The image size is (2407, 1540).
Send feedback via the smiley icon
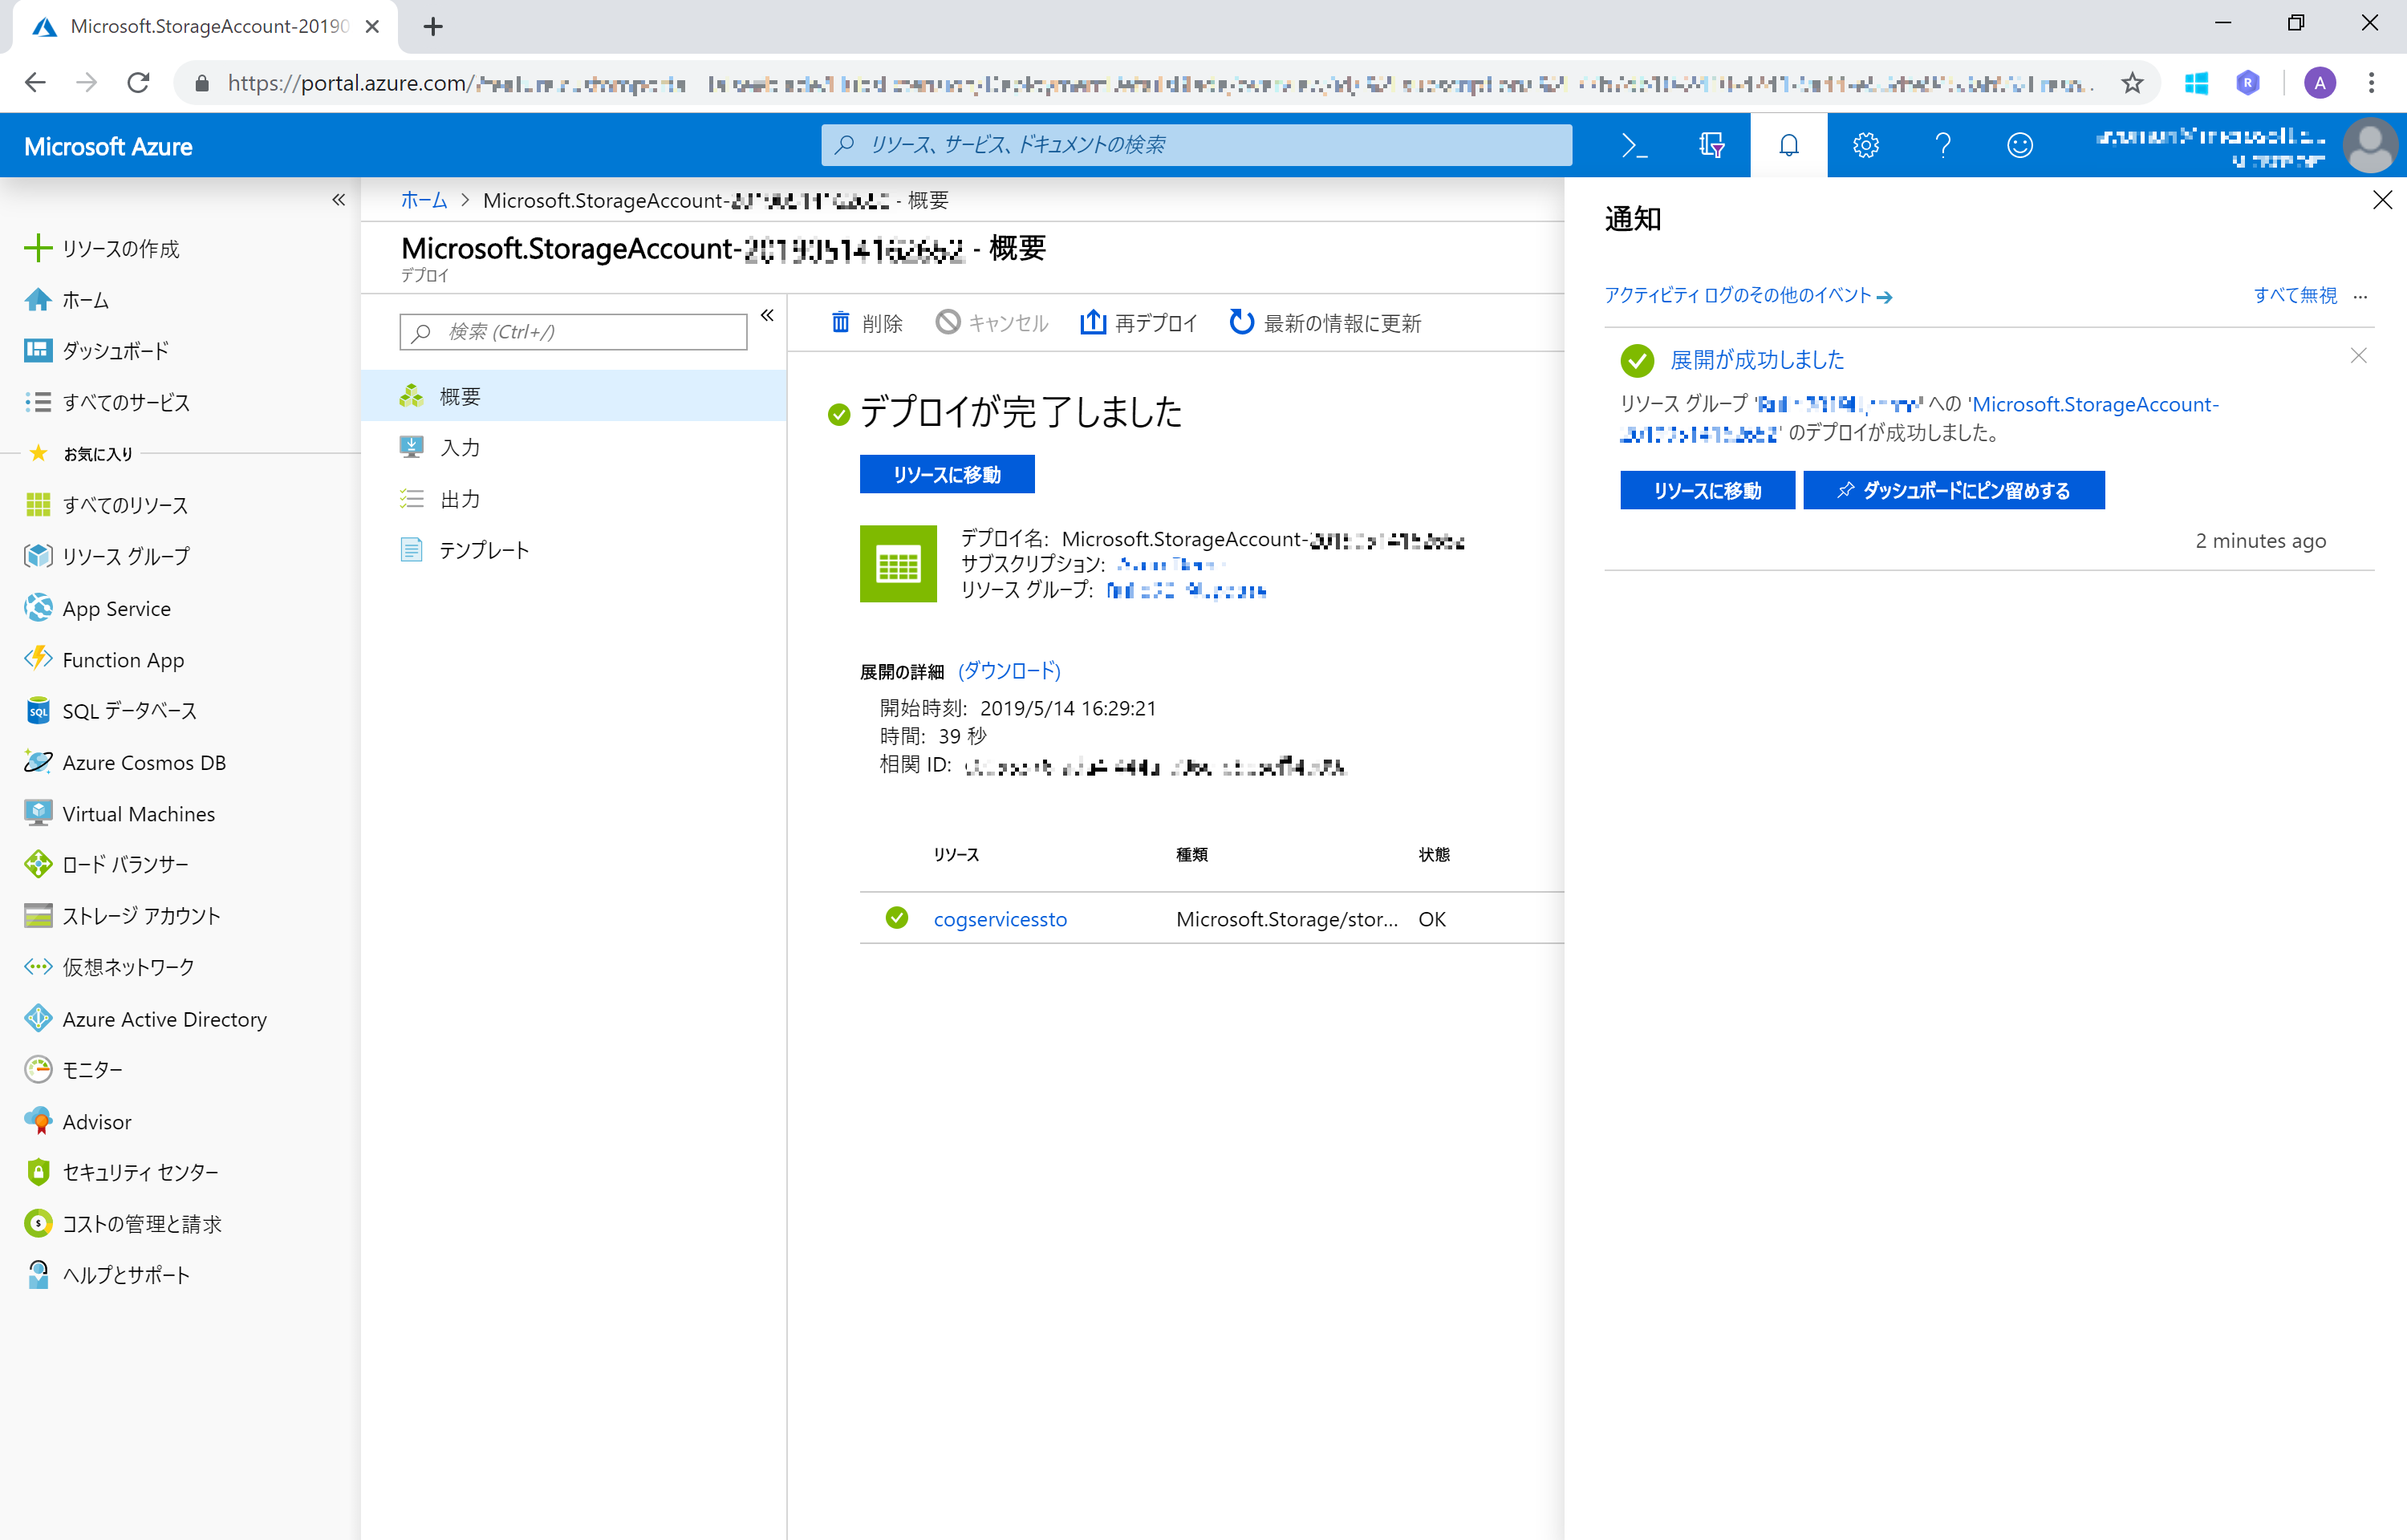2019,145
